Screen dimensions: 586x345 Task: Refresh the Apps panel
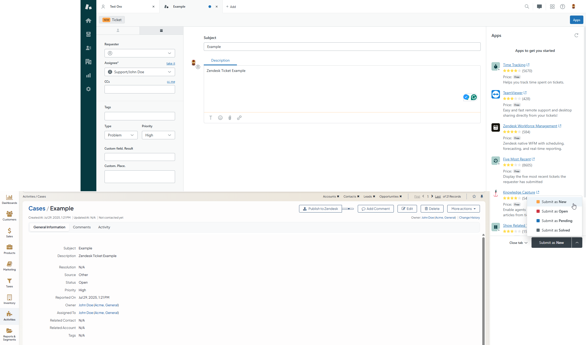coord(576,35)
